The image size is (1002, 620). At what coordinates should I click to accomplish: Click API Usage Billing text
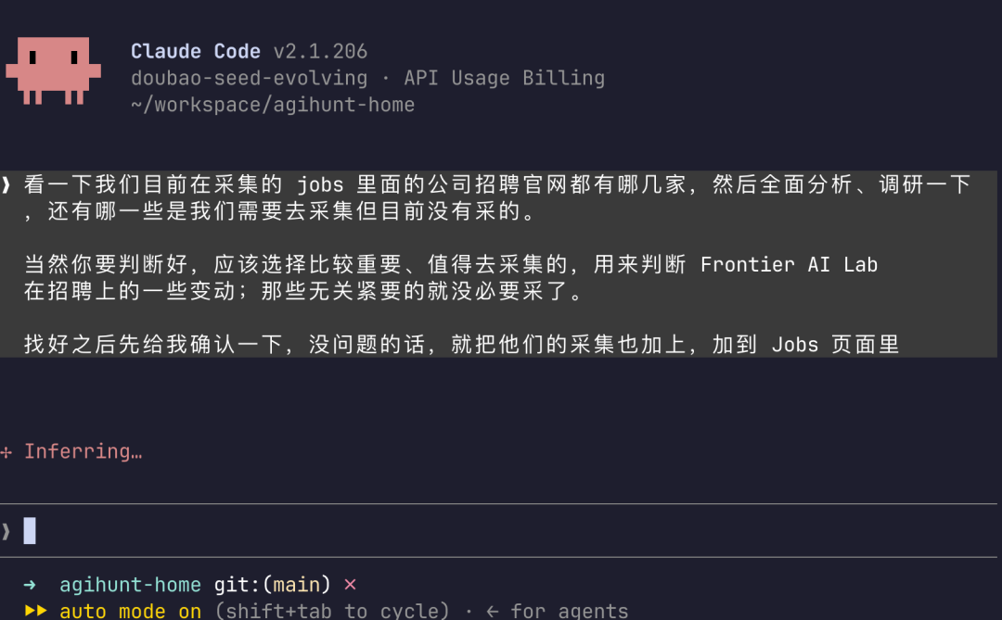(x=504, y=78)
